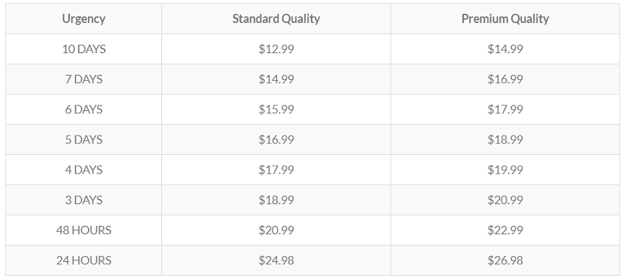Click the $19.99 premium price

(505, 170)
